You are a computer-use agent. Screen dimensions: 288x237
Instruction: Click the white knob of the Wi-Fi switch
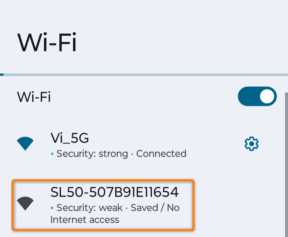pyautogui.click(x=267, y=96)
